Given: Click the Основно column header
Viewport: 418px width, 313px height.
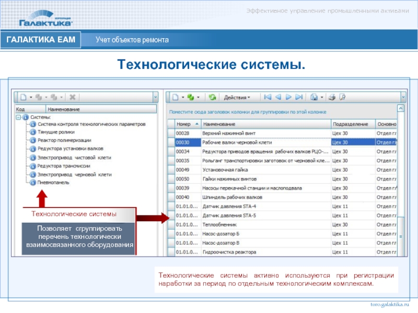Looking at the screenshot, I should click(386, 124).
